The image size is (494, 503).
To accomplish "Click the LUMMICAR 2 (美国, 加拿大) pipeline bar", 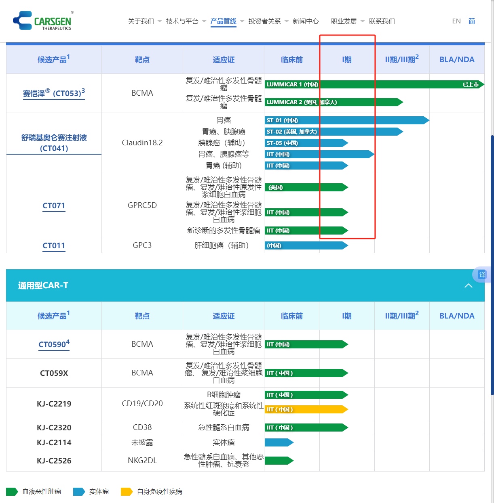I will point(334,102).
